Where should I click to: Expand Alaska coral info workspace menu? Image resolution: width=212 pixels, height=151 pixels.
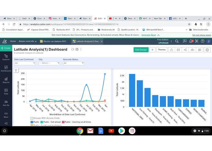click(x=27, y=41)
